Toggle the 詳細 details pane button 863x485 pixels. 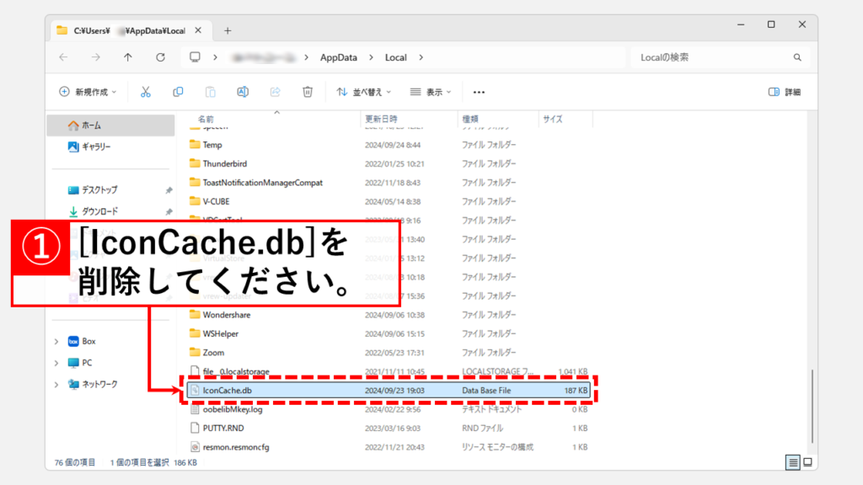(785, 92)
